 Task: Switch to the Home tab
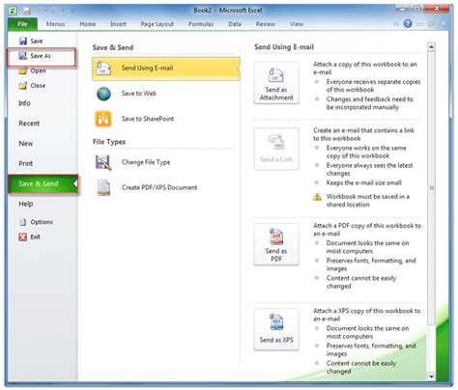coord(88,24)
